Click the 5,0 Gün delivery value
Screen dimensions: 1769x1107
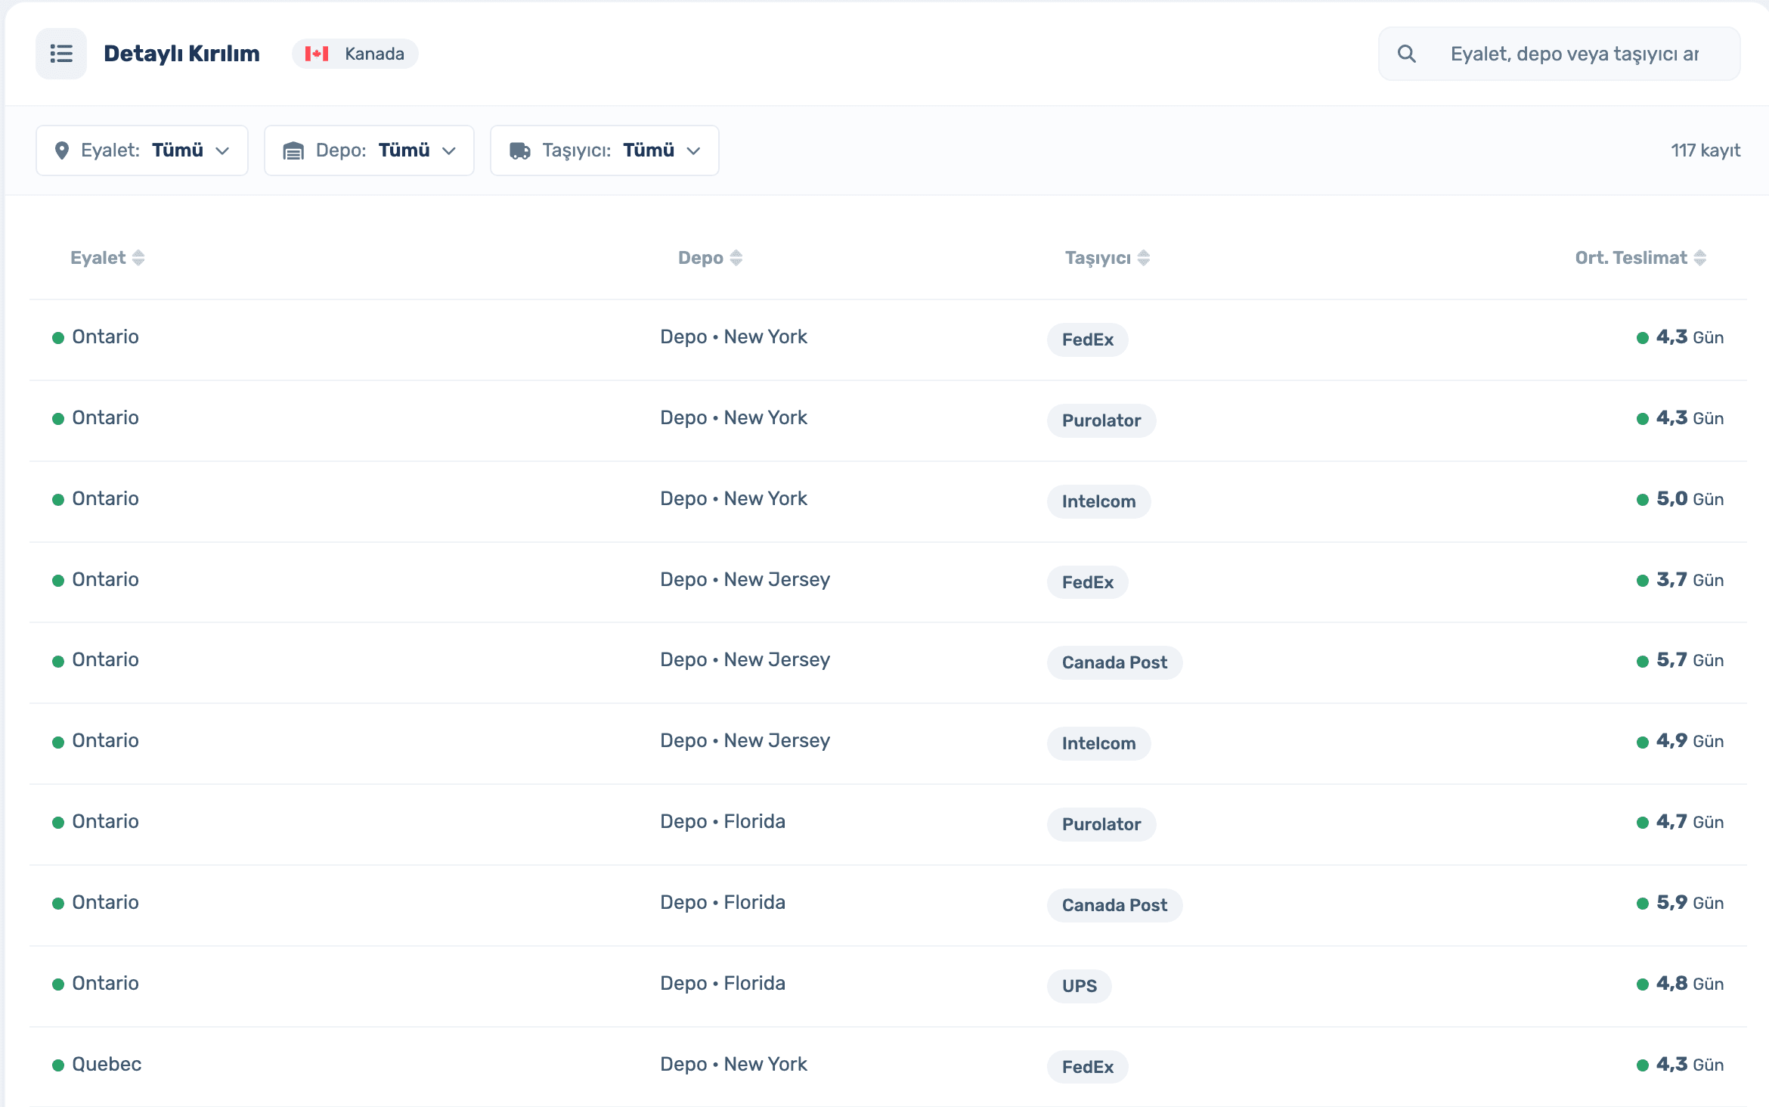(x=1690, y=499)
